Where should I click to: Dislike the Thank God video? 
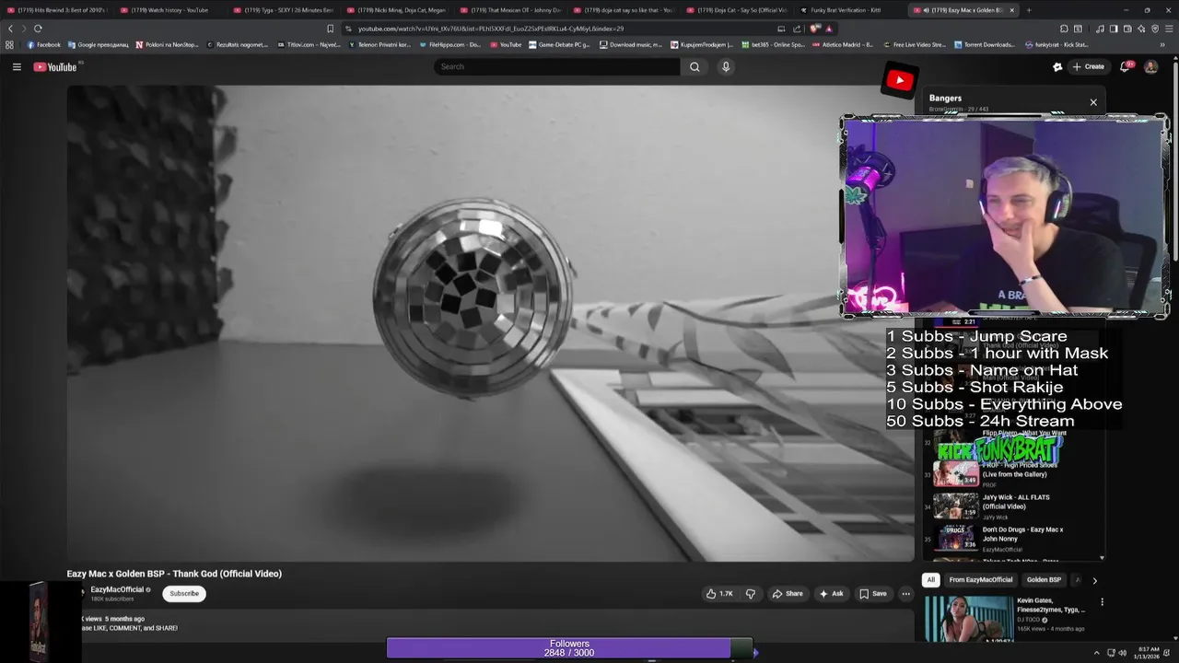(750, 594)
